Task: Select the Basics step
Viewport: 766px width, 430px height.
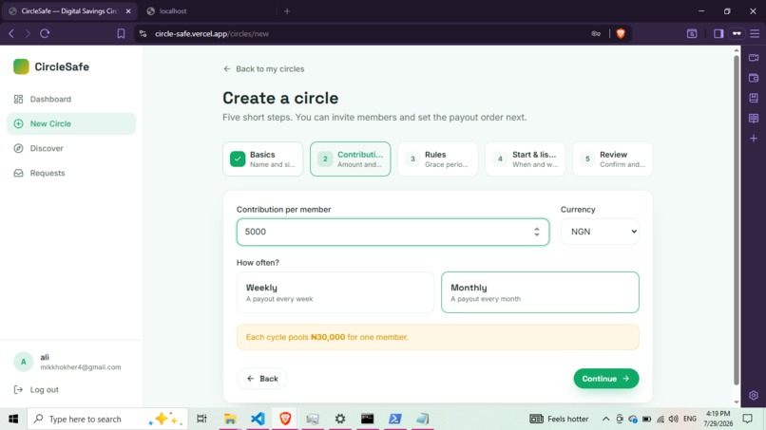Action: pyautogui.click(x=263, y=159)
